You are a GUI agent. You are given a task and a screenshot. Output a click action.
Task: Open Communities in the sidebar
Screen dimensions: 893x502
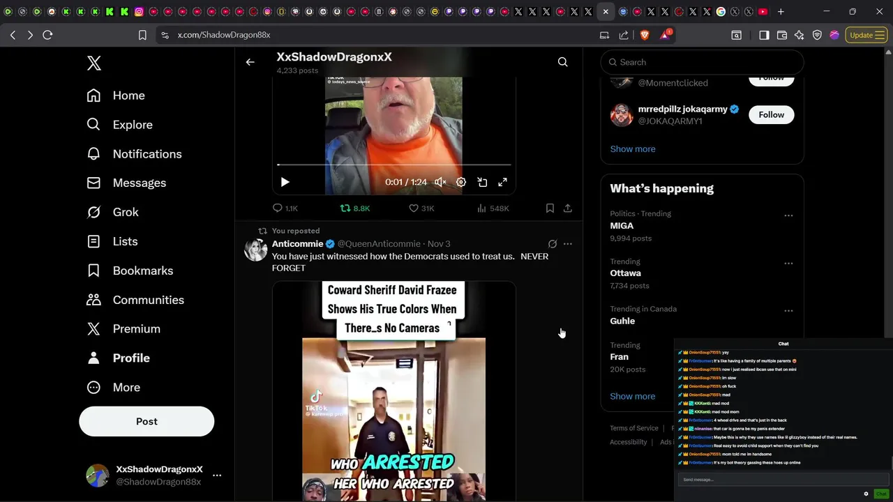(135, 300)
